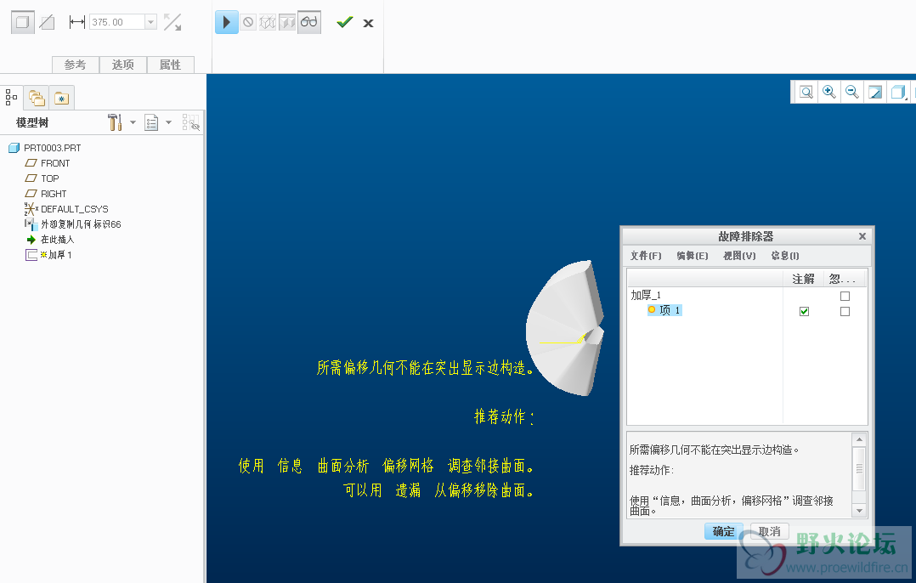Open 编辑(E) menu in troubleshooter

pyautogui.click(x=693, y=255)
